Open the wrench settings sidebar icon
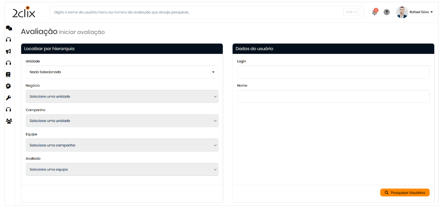Screen dimensions: 444x215 coord(9,98)
